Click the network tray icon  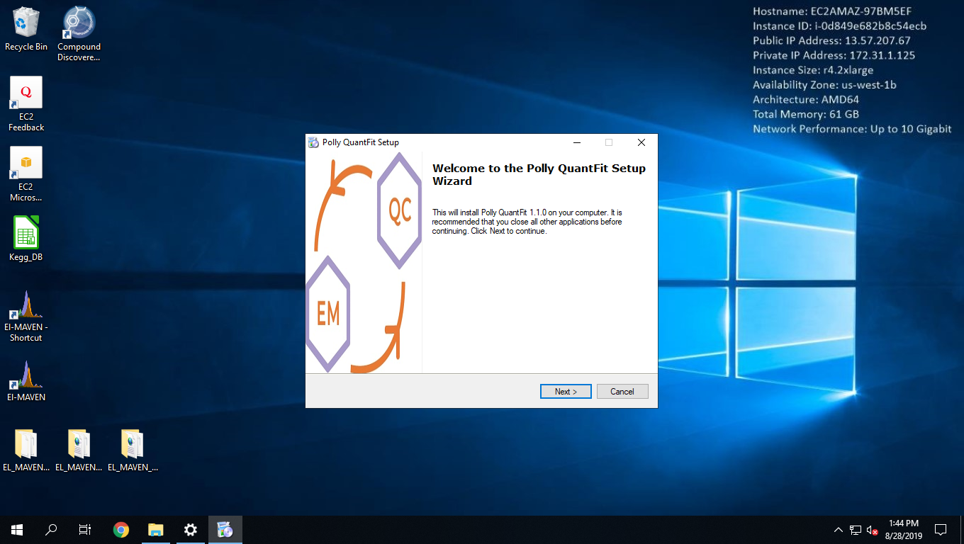(x=856, y=530)
